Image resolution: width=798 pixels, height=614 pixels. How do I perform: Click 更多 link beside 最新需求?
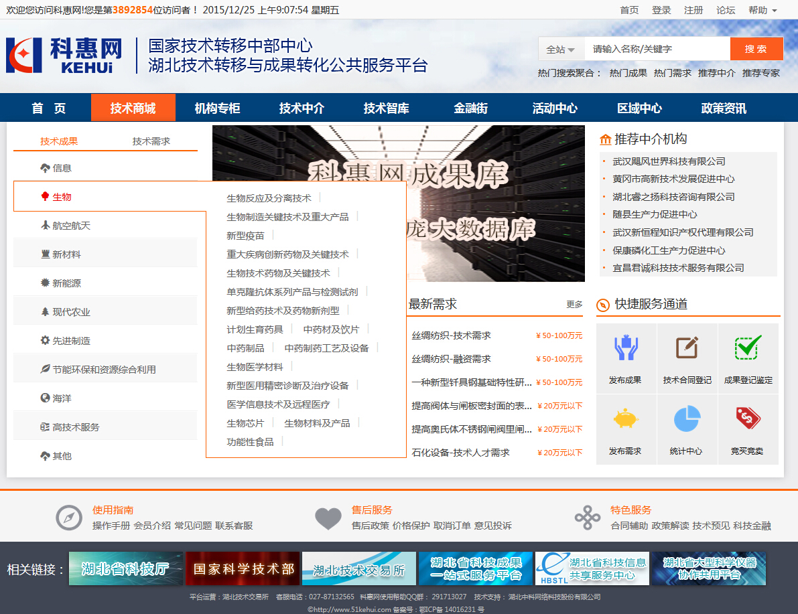coord(574,304)
